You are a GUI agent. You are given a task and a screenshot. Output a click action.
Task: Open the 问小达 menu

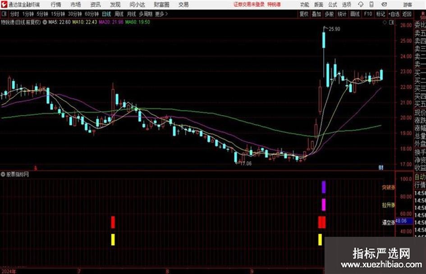tap(137, 4)
